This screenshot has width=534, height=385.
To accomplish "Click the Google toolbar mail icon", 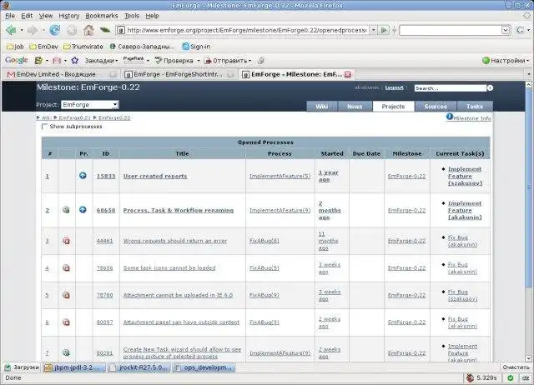I will point(57,61).
